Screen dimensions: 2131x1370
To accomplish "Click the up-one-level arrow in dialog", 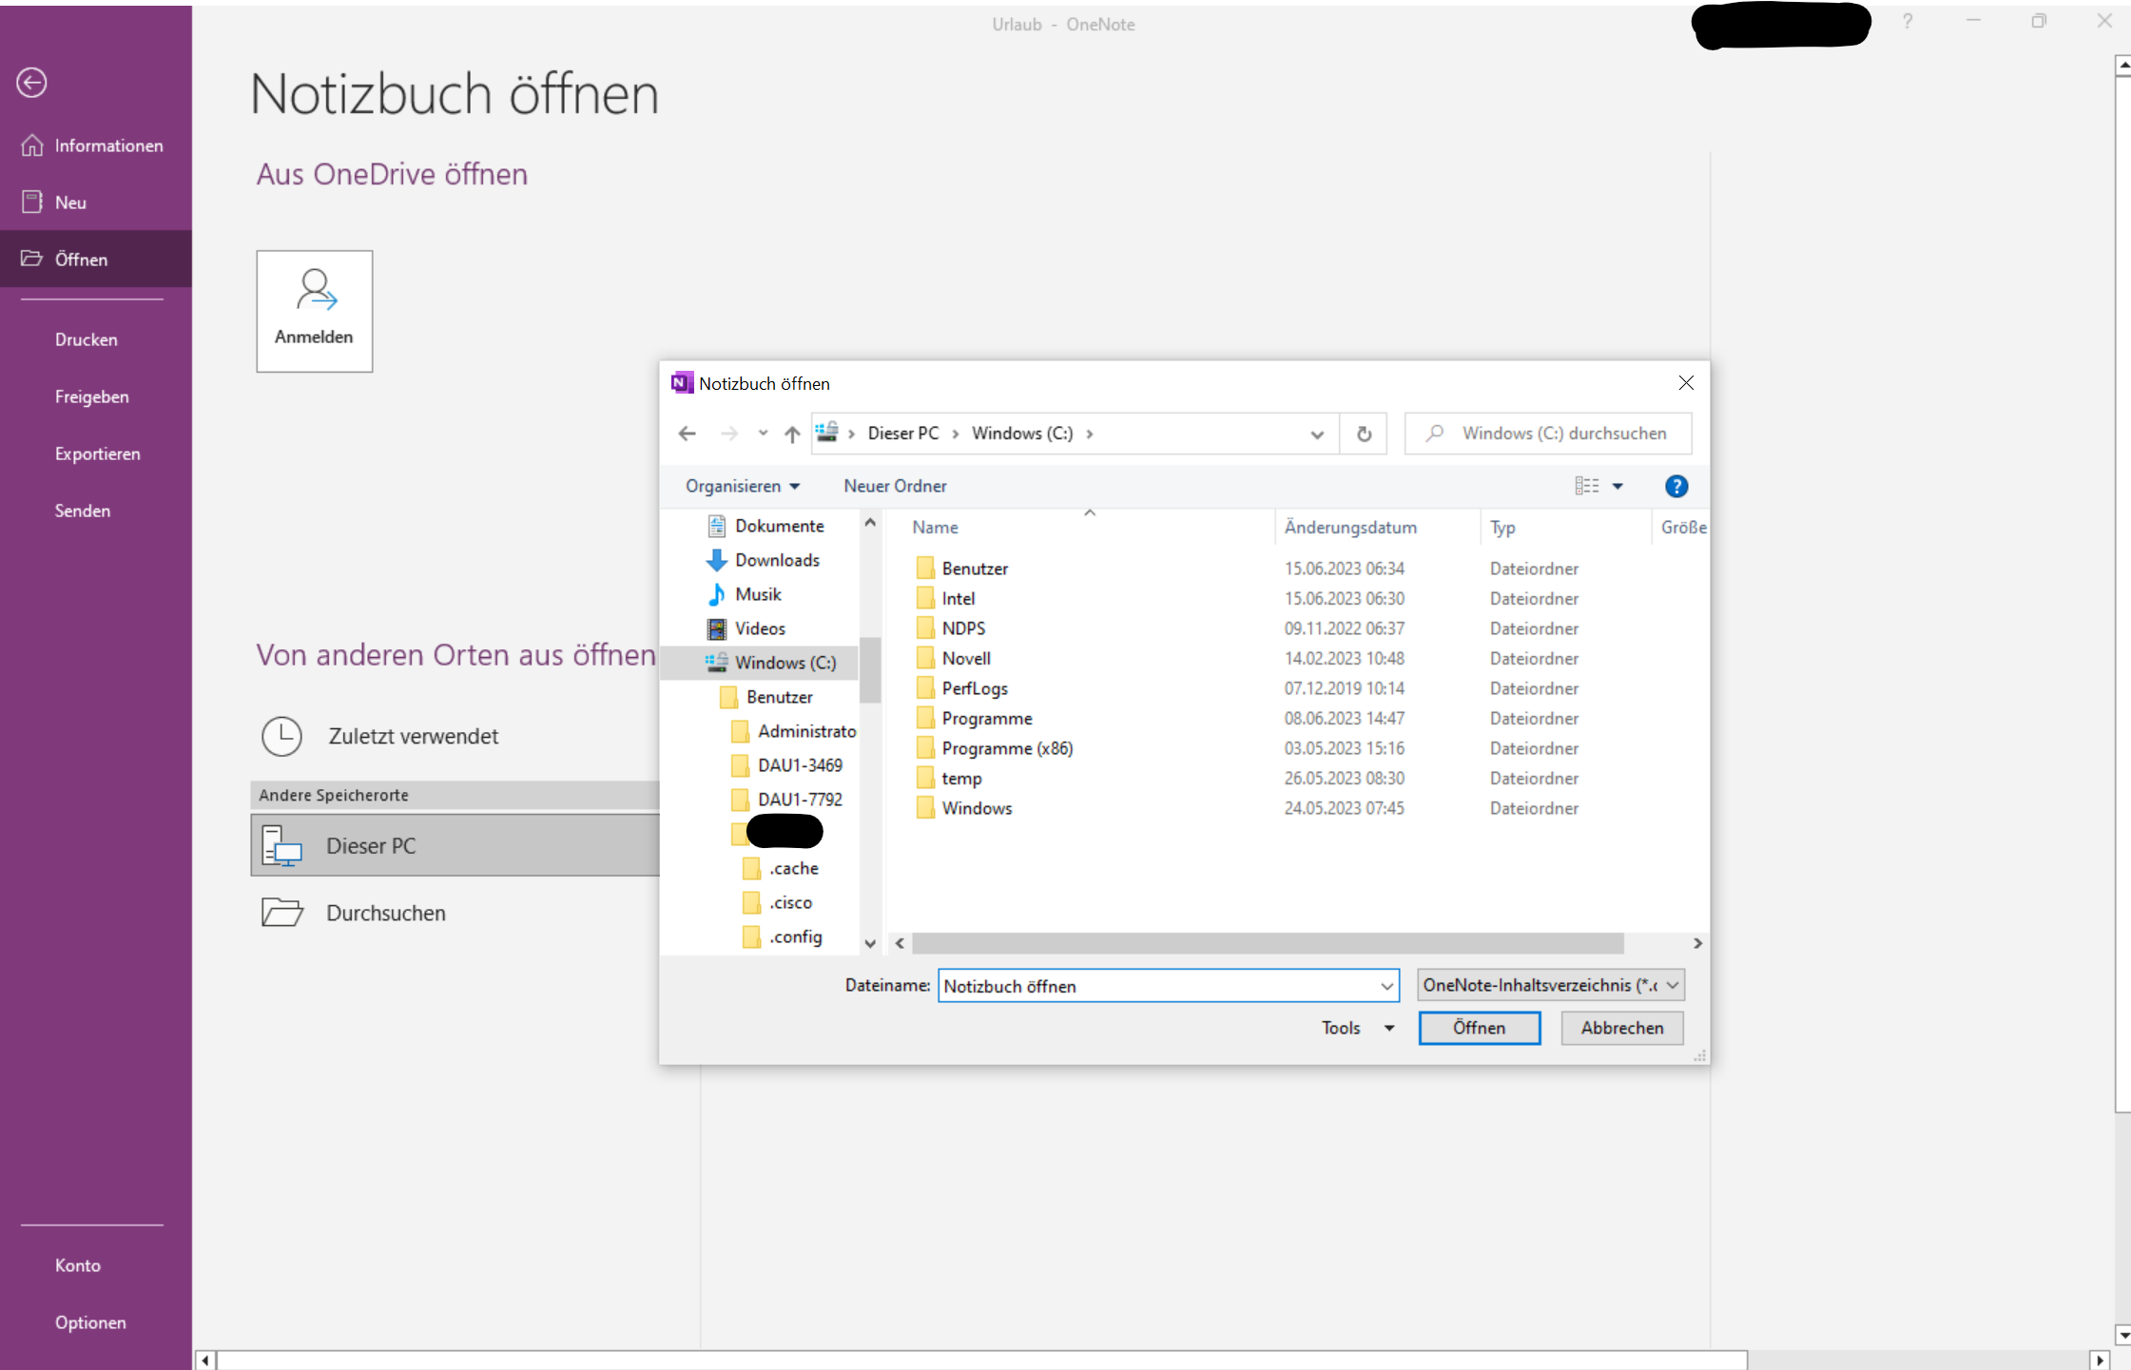I will [791, 434].
